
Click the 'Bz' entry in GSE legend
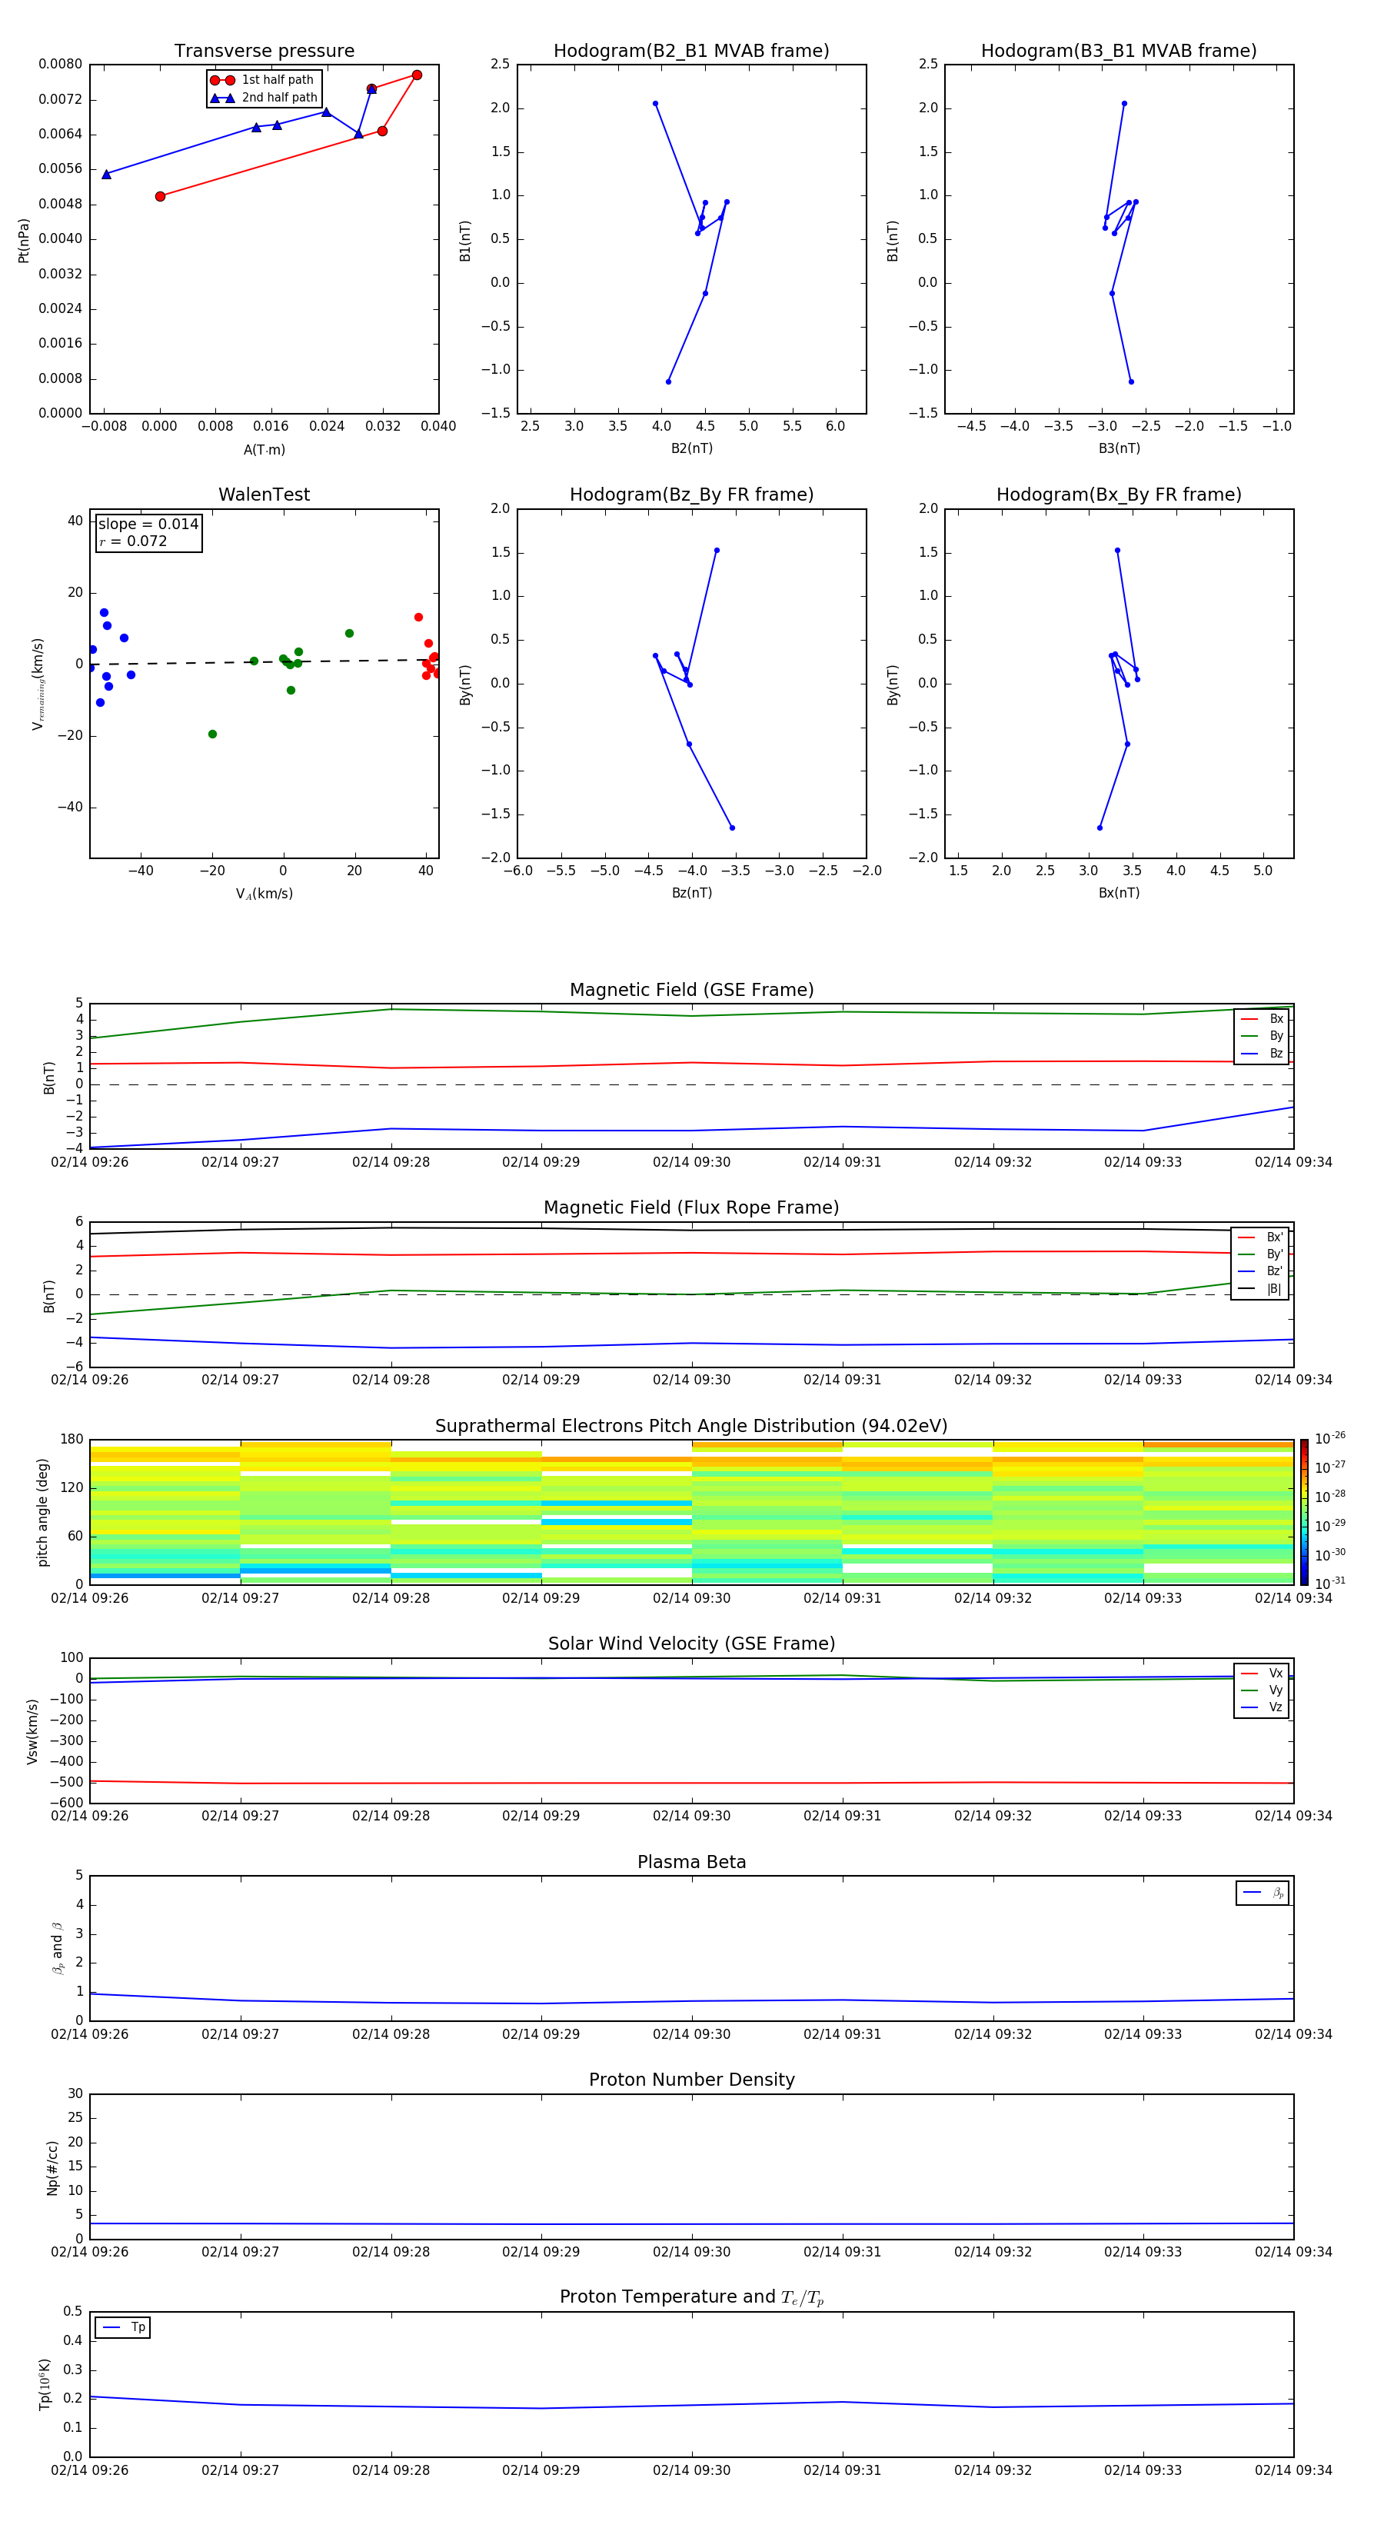1262,1054
